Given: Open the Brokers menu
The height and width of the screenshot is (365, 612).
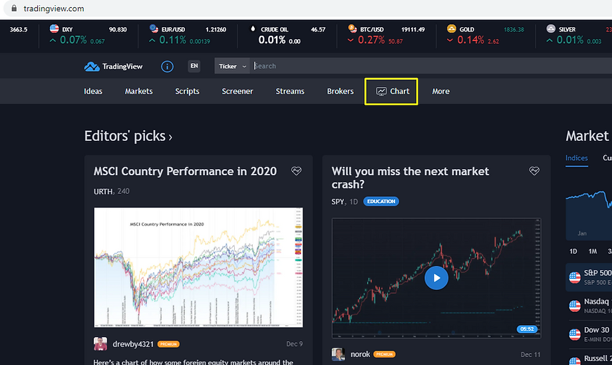Looking at the screenshot, I should [x=340, y=91].
